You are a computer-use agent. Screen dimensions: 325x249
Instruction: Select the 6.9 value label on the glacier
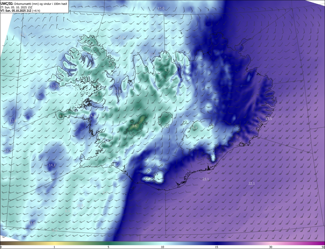[x=195, y=128]
